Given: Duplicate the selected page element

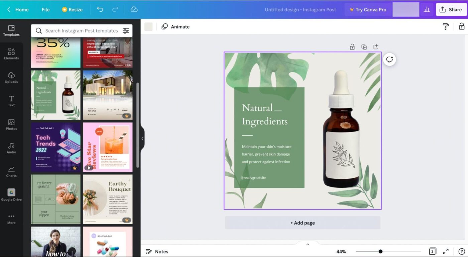Looking at the screenshot, I should [x=364, y=47].
